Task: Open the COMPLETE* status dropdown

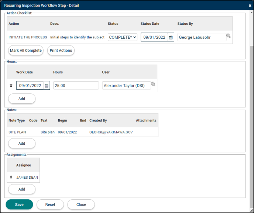Action: pos(123,37)
